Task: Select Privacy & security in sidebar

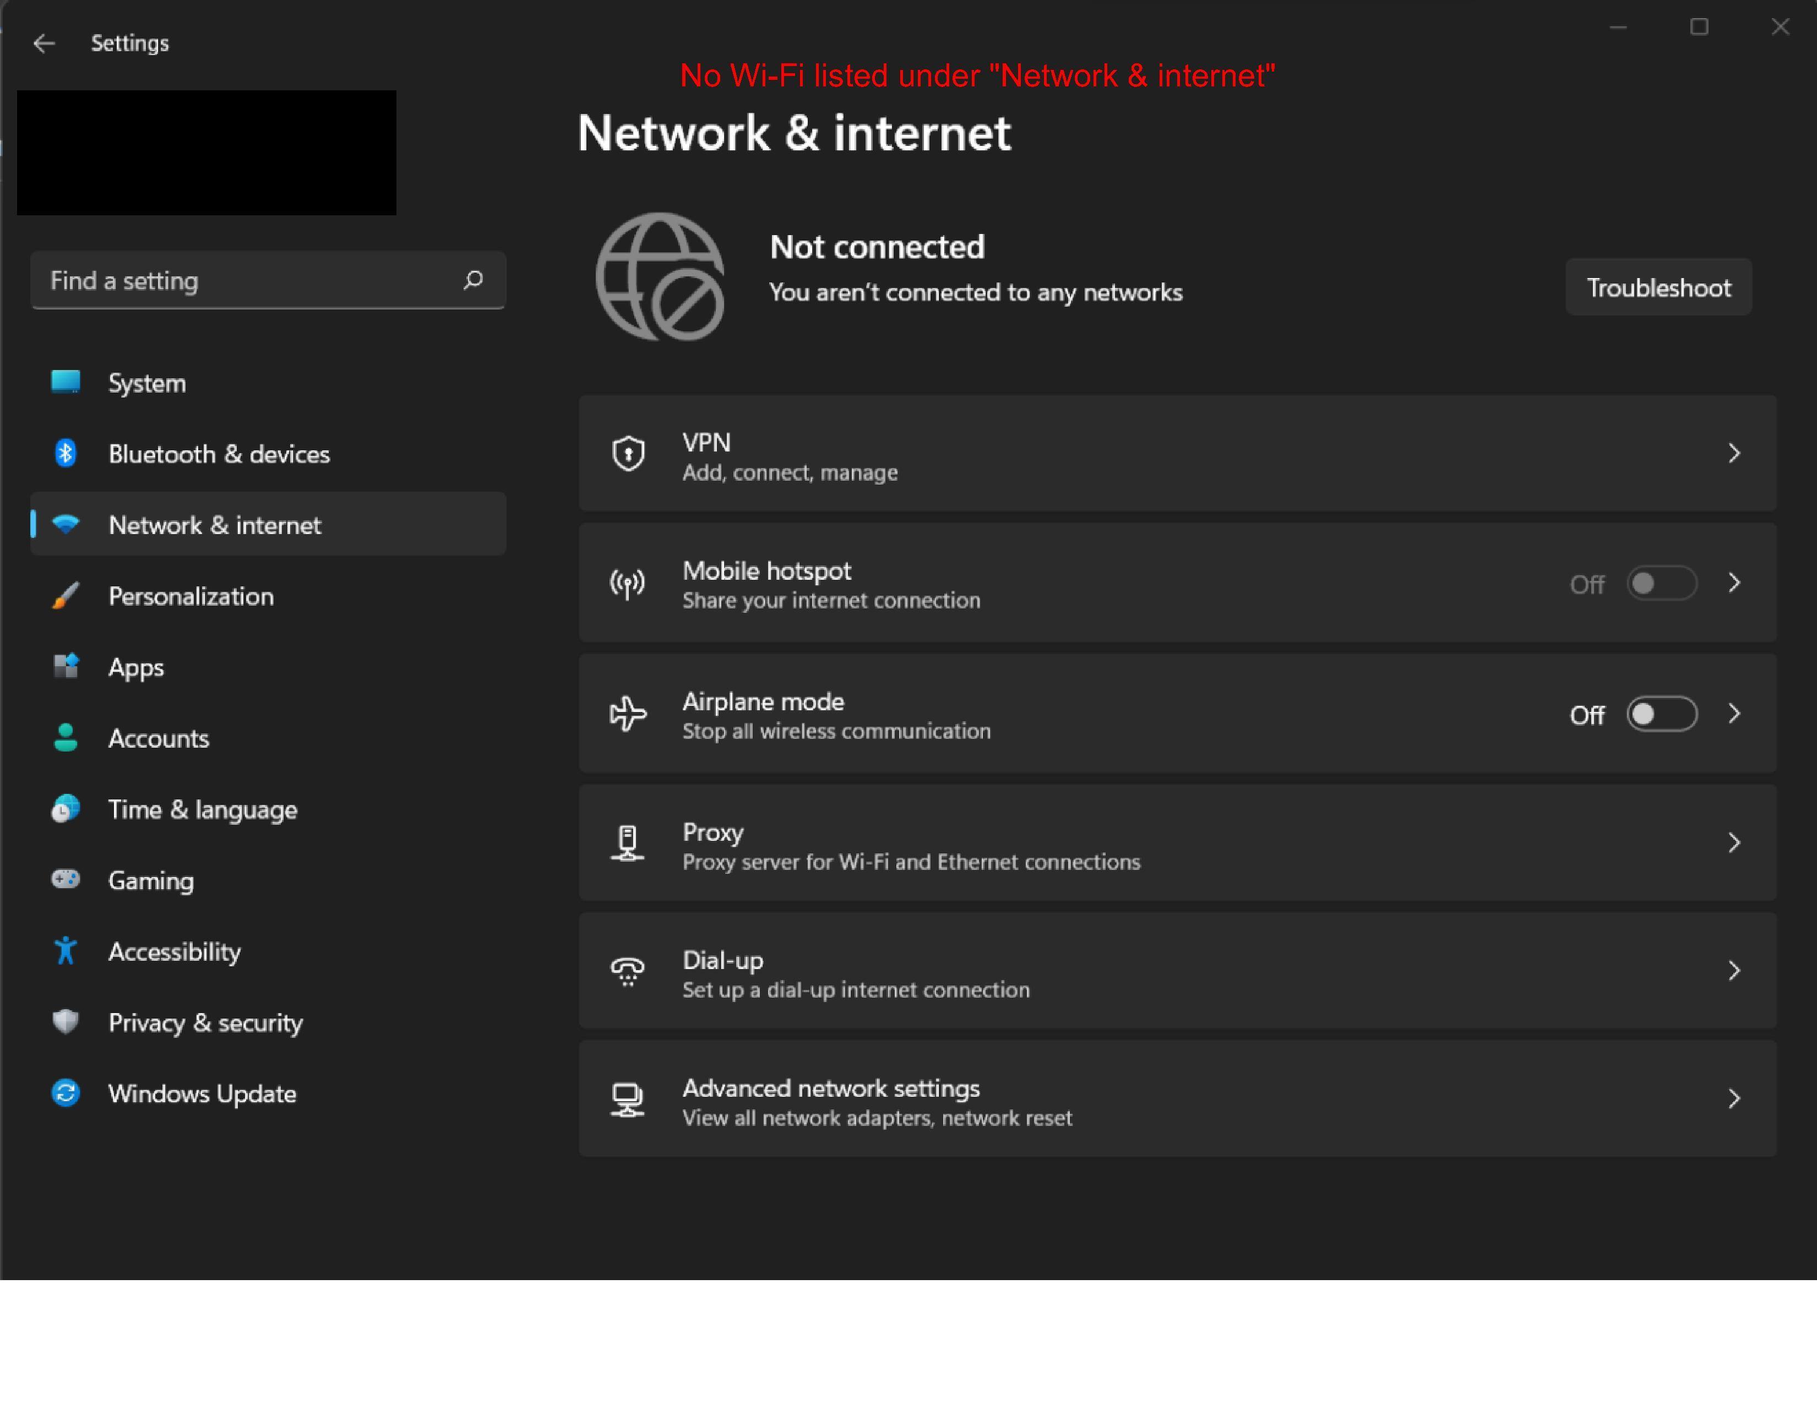Action: [x=205, y=1023]
